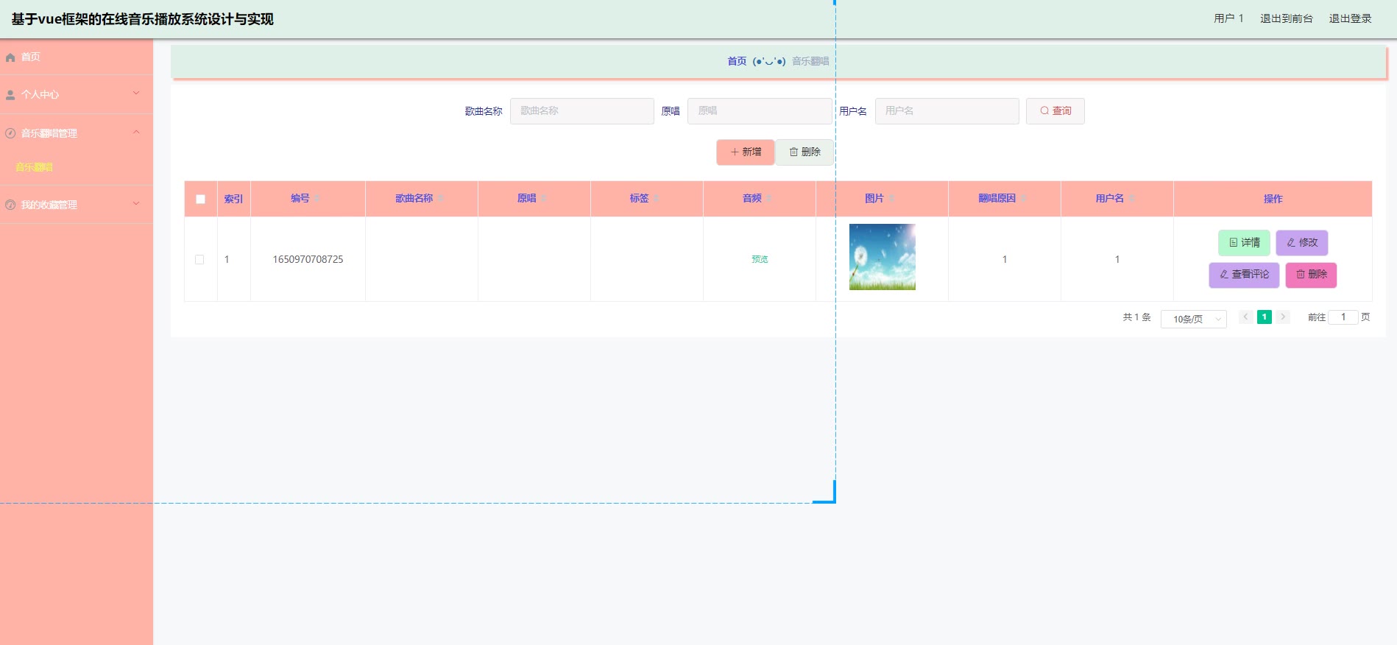Sort the table by the 编号 column arrows
This screenshot has height=645, width=1397.
click(x=317, y=199)
